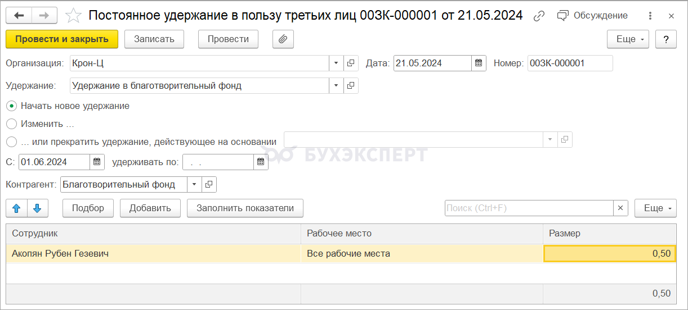Expand the основание document dropdown arrow
The height and width of the screenshot is (310, 688).
550,139
